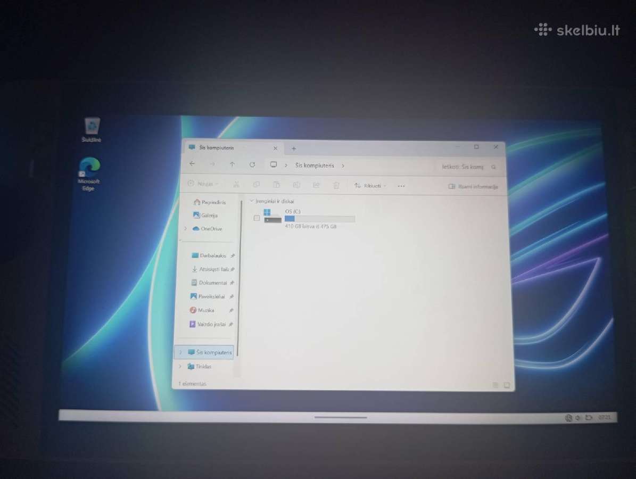Open Darbalaukis folder in sidebar
Image resolution: width=636 pixels, height=479 pixels.
click(209, 255)
